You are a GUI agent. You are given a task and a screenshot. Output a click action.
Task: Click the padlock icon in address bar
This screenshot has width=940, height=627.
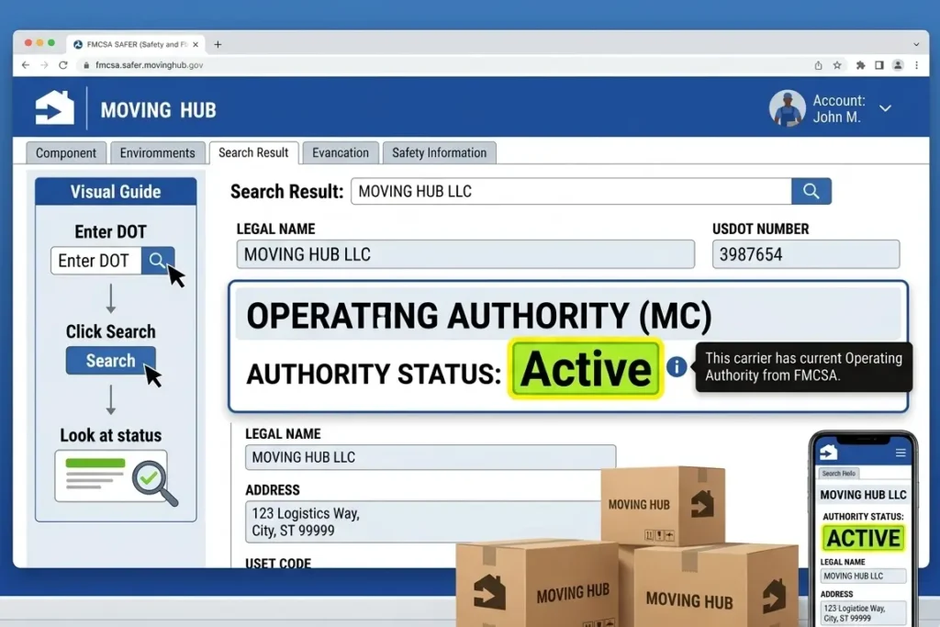(86, 65)
